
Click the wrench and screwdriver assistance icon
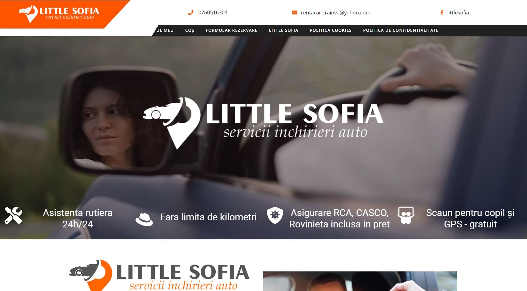click(x=13, y=215)
